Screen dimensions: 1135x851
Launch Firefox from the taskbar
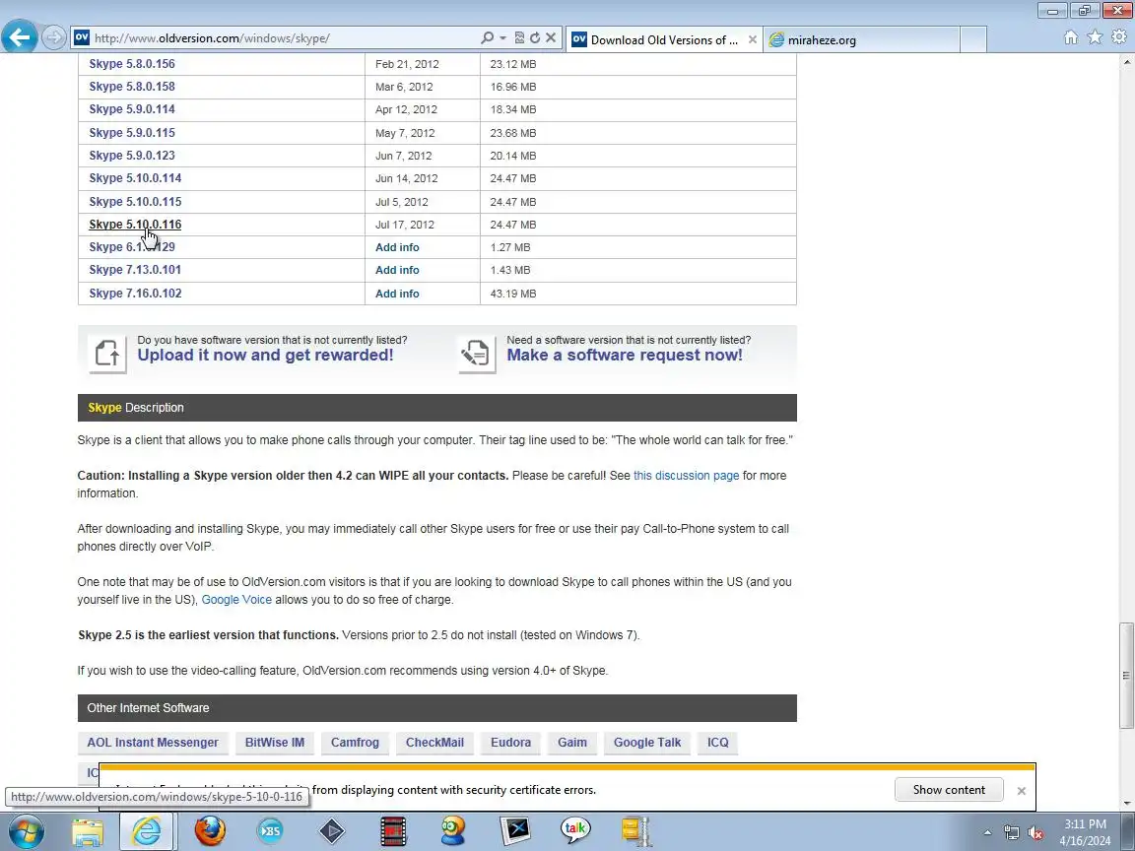coord(210,831)
